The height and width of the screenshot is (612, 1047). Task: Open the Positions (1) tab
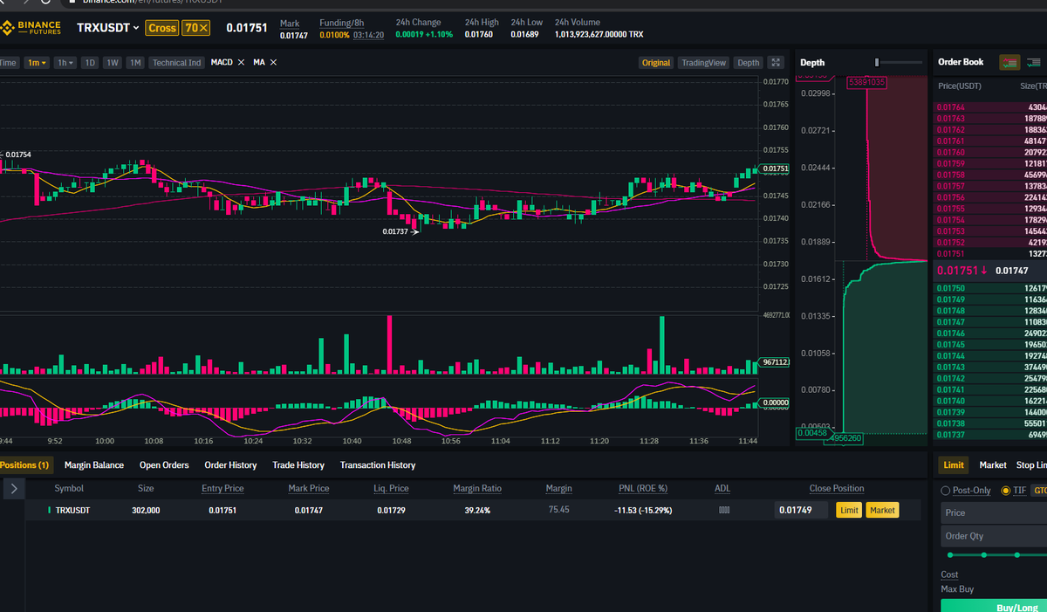(24, 465)
